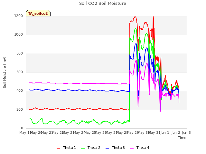This screenshot has width=206, height=154.
Task: Toggle Theta 1 legend entry
Action: tap(66, 148)
